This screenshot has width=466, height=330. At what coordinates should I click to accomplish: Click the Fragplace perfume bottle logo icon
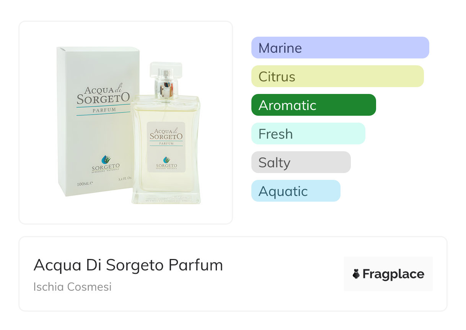[356, 274]
